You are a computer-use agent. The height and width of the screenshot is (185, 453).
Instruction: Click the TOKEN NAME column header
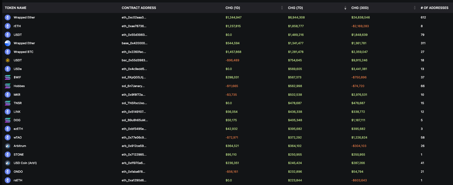pyautogui.click(x=16, y=8)
